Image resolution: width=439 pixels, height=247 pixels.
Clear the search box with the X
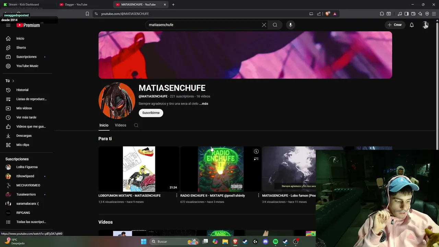(x=264, y=25)
